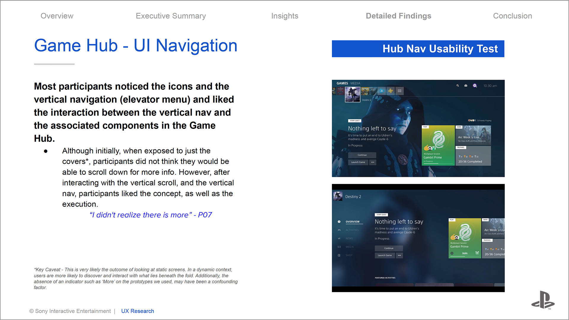This screenshot has width=569, height=320.
Task: Click progress bar on upper Gambit Prime card
Action: click(438, 164)
